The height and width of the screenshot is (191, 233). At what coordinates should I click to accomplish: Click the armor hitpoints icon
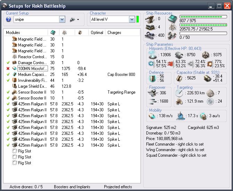click(x=179, y=55)
